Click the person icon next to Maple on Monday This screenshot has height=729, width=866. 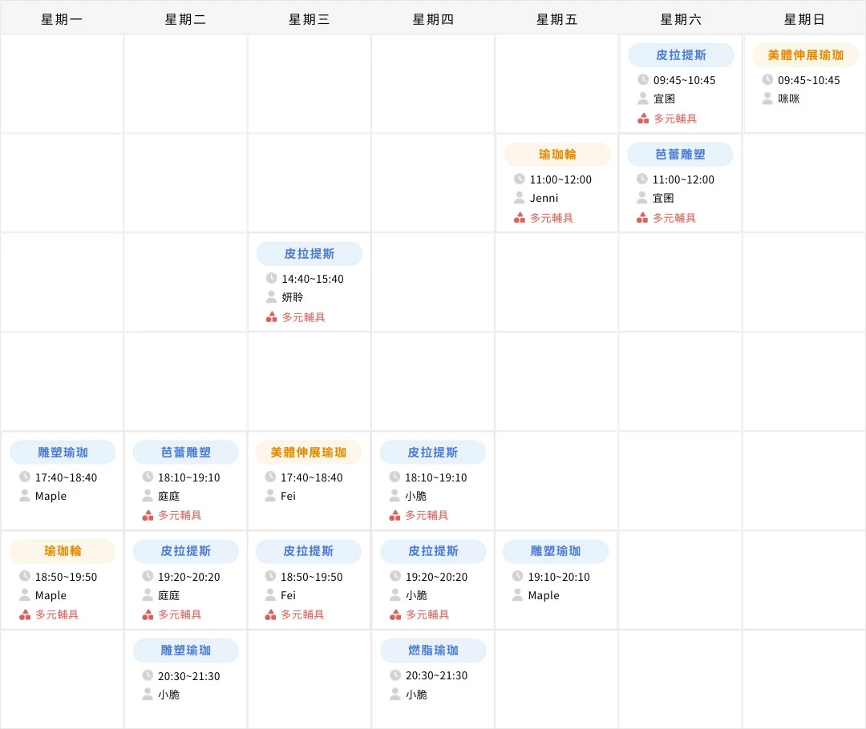coord(25,496)
